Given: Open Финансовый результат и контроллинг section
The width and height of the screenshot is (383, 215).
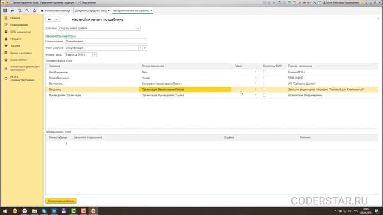Looking at the screenshot, I should pyautogui.click(x=25, y=68).
